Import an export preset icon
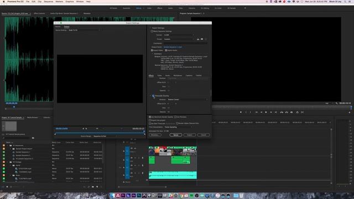This screenshot has width=354, height=199. tap(202, 39)
